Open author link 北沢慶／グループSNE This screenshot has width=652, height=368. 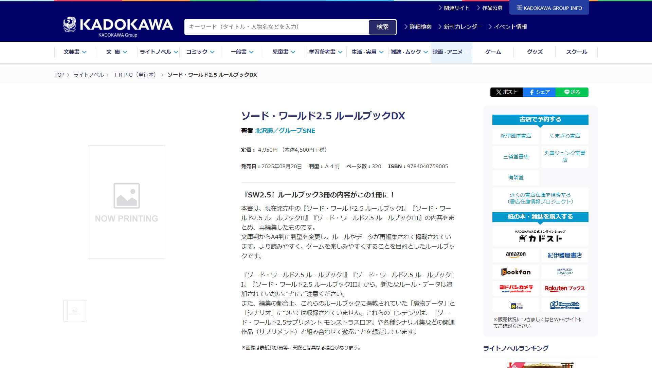pos(285,131)
